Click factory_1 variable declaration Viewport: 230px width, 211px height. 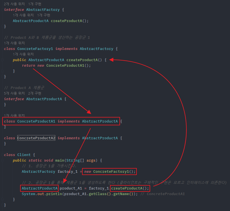coord(68,172)
